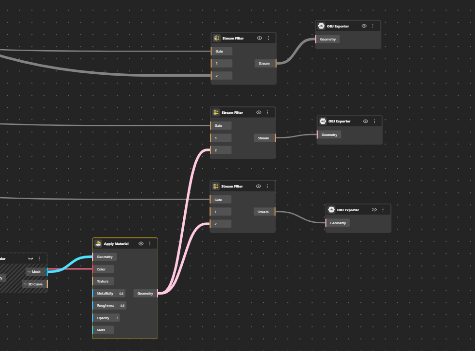Image resolution: width=475 pixels, height=351 pixels.
Task: Open the middle Stream Filter three-dot menu
Action: [268, 112]
